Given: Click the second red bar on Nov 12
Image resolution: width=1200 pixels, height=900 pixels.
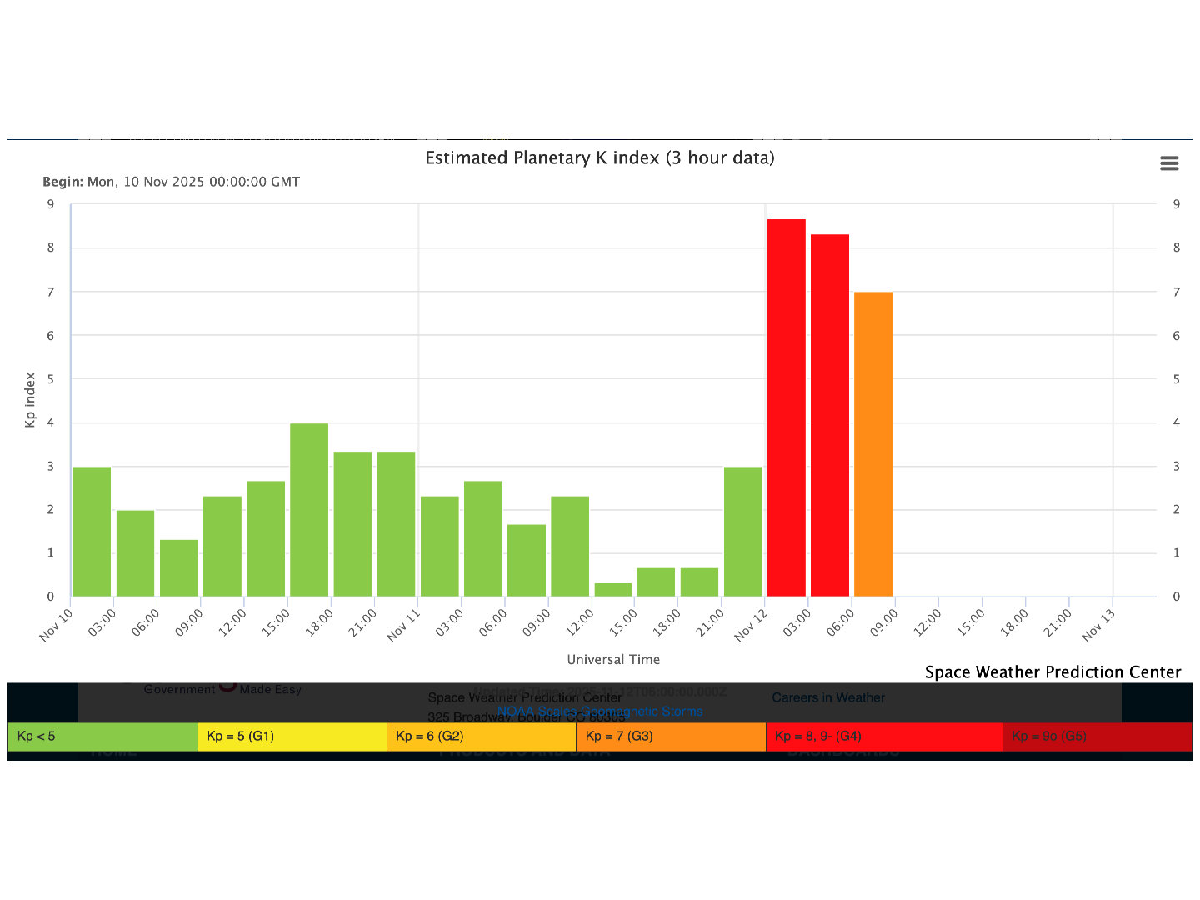Looking at the screenshot, I should (829, 415).
